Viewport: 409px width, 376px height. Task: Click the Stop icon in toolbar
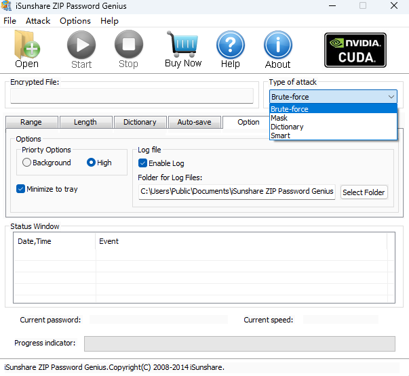(x=129, y=44)
